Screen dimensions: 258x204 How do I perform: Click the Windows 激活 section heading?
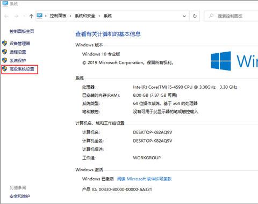click(x=89, y=170)
